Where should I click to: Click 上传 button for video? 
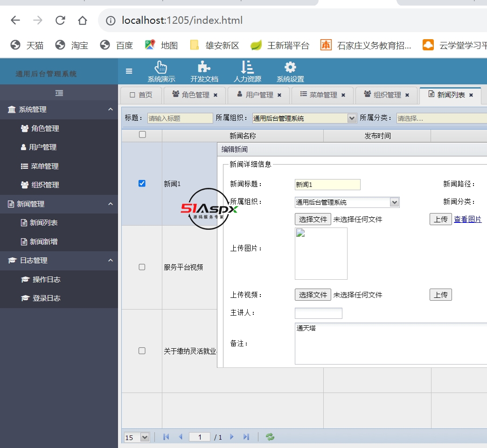click(x=441, y=295)
